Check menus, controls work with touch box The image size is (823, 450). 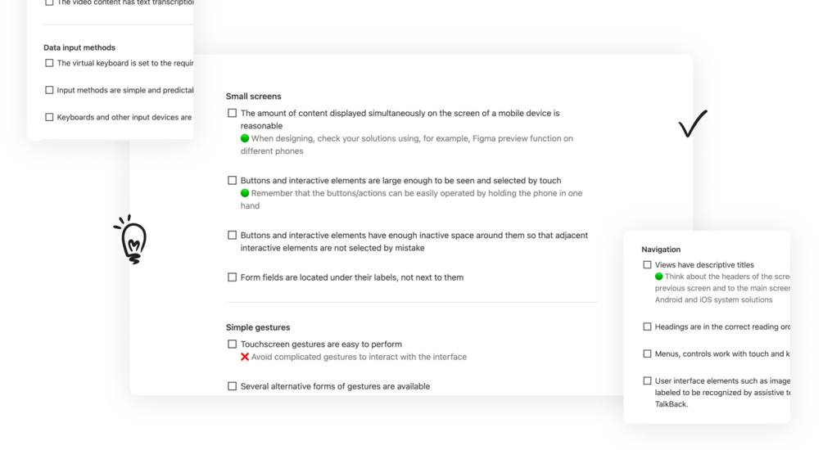point(647,353)
